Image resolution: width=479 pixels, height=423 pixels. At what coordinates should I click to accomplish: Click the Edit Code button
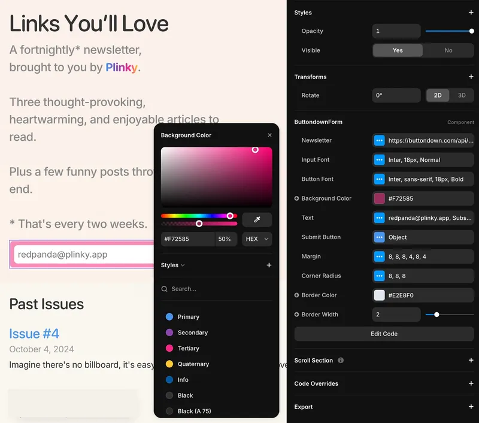[384, 334]
